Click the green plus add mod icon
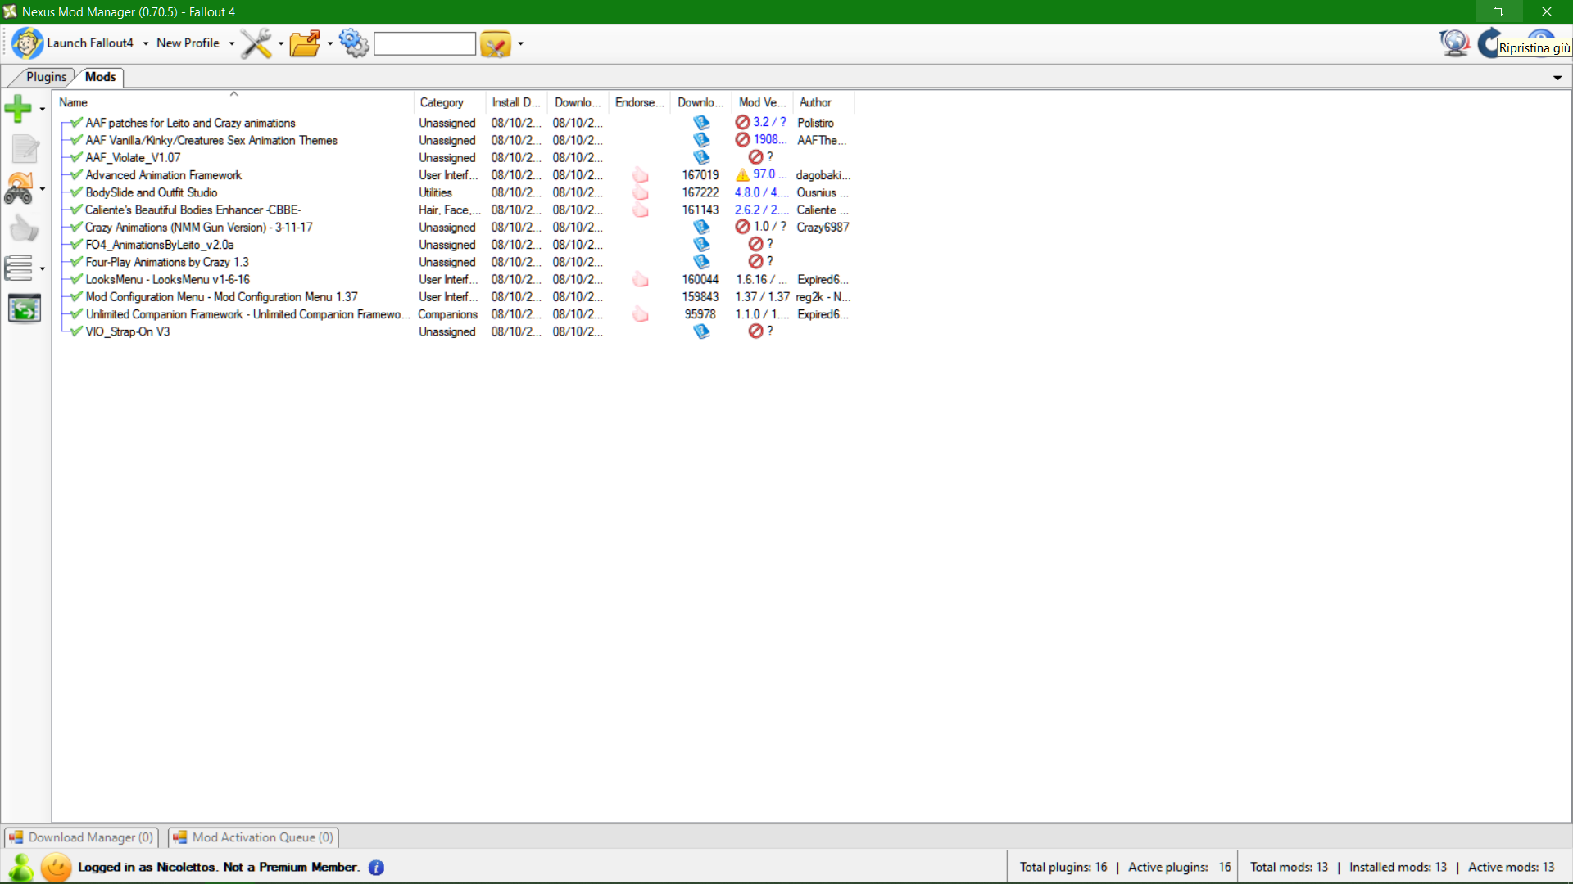 (17, 108)
